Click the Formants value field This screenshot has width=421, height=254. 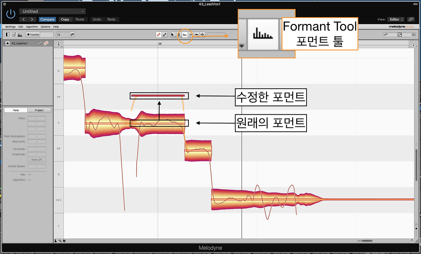click(37, 149)
